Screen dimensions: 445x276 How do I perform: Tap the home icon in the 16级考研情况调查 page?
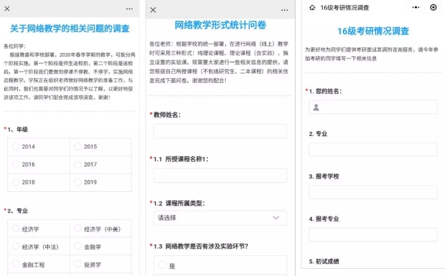point(312,7)
